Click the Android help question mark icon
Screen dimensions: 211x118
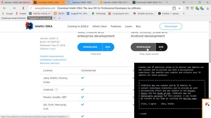[x=56, y=89]
